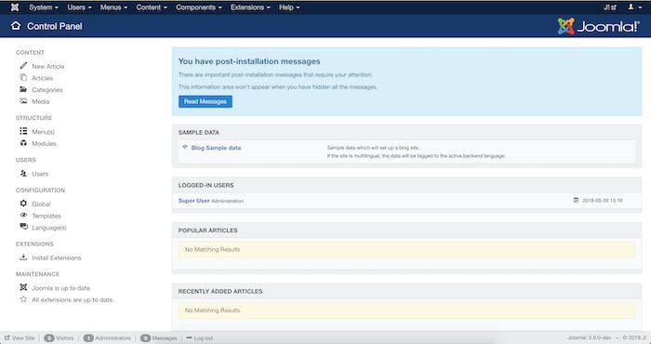Open the Messages link in status bar
This screenshot has width=651, height=344.
click(x=165, y=338)
